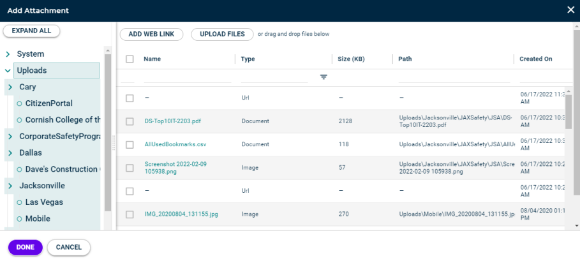Click the folder tree vertical scrollbar
This screenshot has height=263, width=580.
108,132
